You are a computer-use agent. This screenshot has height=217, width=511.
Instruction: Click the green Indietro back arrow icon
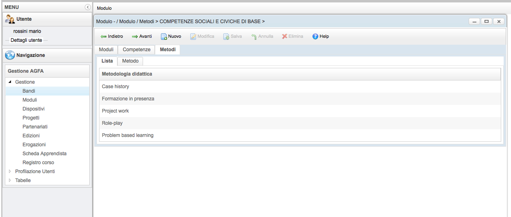click(x=104, y=37)
